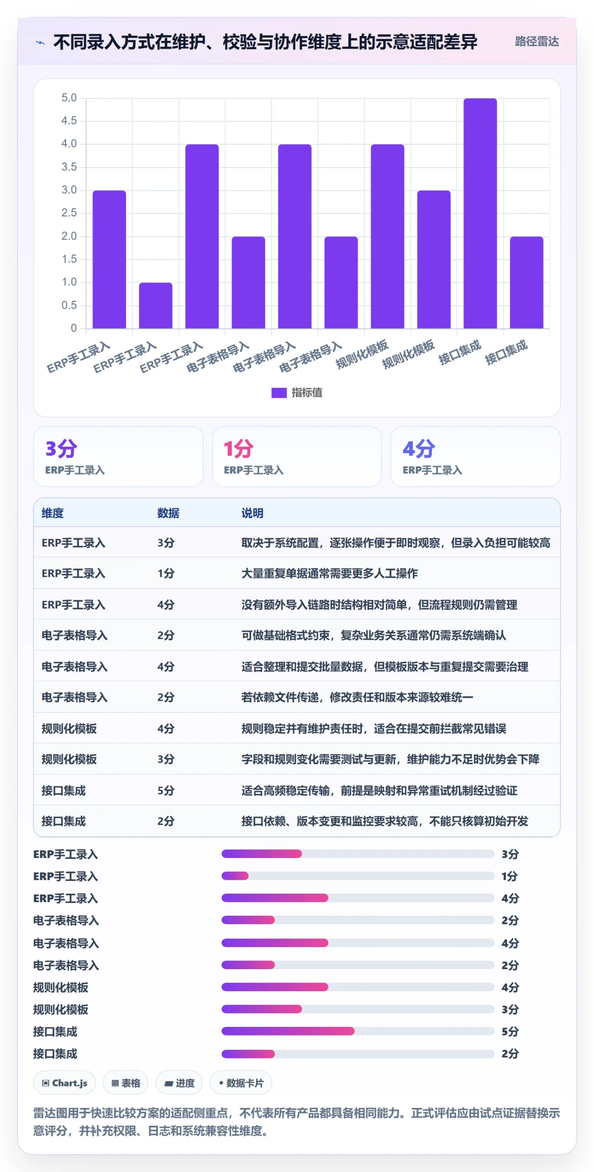594x1172 pixels.
Task: Click the 电子表格导入 4分 progress bar
Action: [358, 943]
